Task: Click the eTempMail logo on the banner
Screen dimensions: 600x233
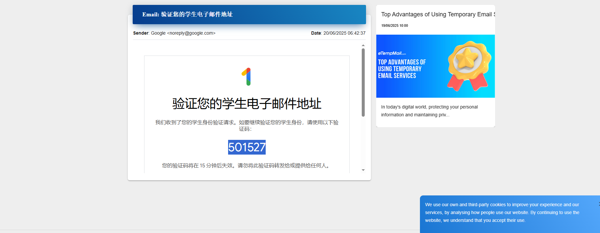Action: click(x=392, y=53)
